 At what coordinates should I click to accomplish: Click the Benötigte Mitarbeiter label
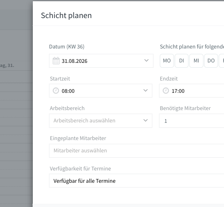(185, 108)
